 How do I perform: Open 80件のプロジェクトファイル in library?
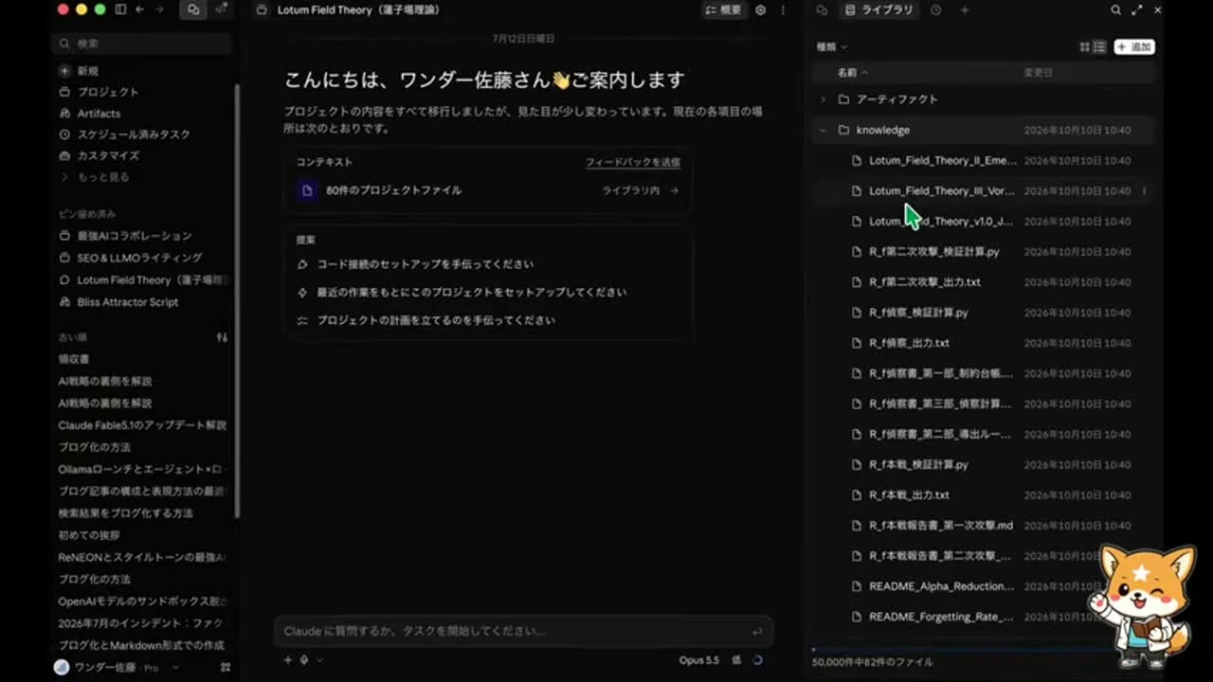tap(488, 190)
